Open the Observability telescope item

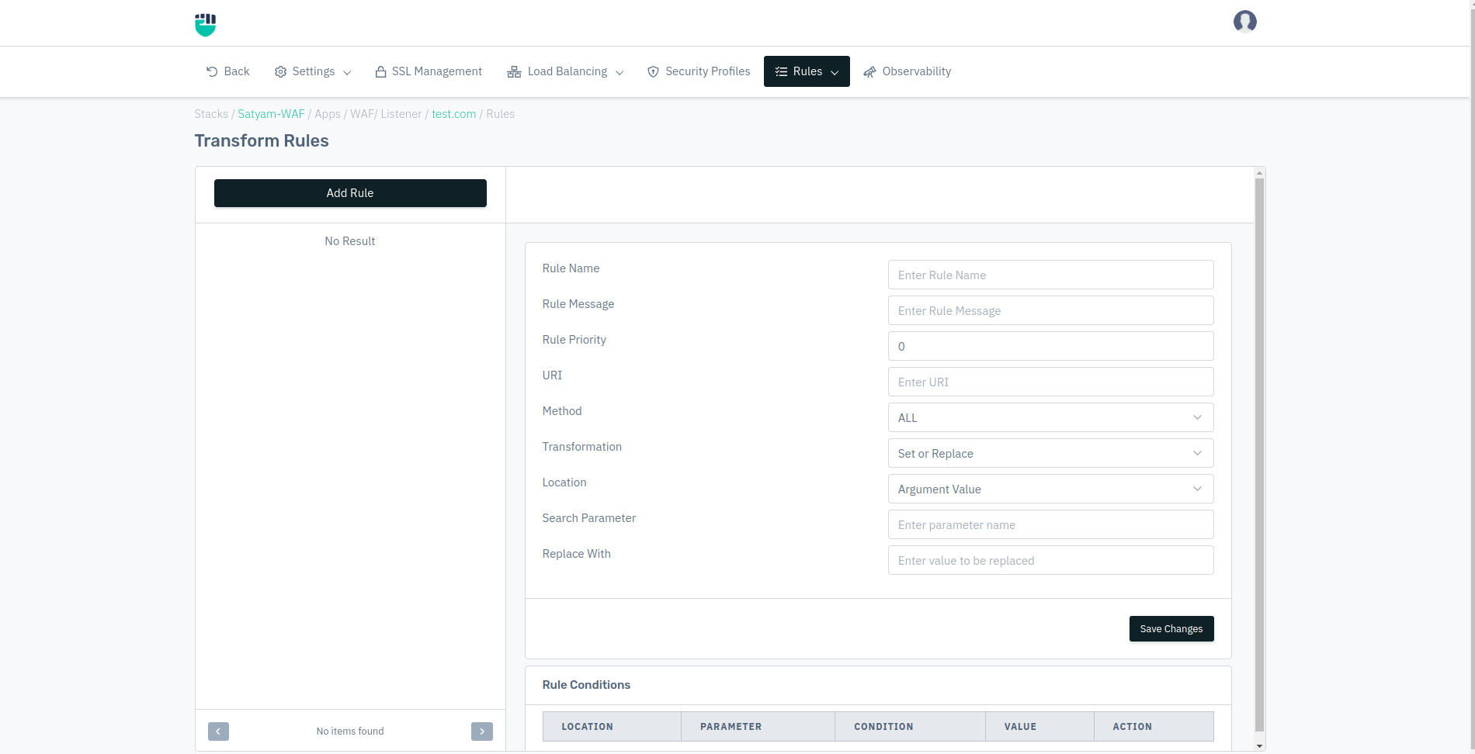(907, 71)
